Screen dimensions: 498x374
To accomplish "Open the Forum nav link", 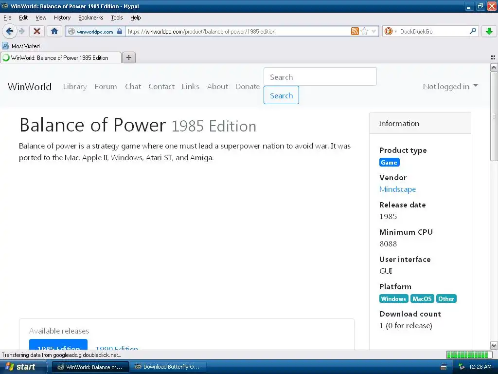I will [x=106, y=87].
